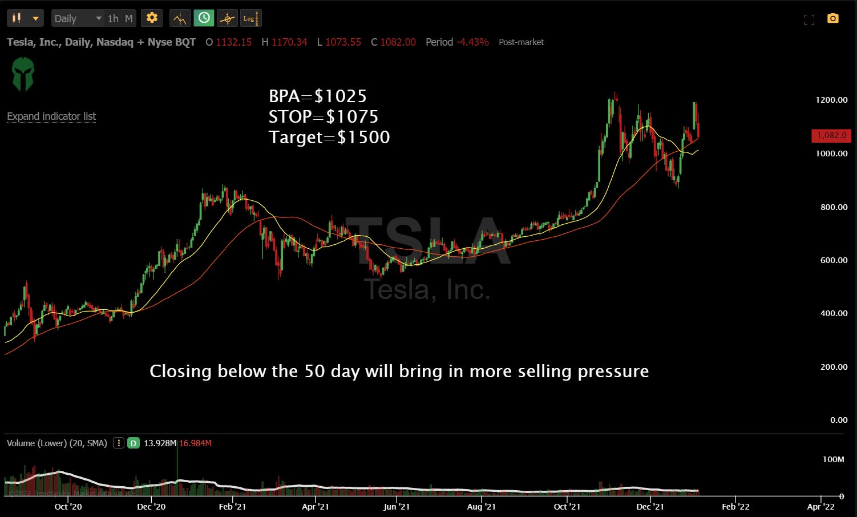Click the high price H 1170.34

(284, 42)
